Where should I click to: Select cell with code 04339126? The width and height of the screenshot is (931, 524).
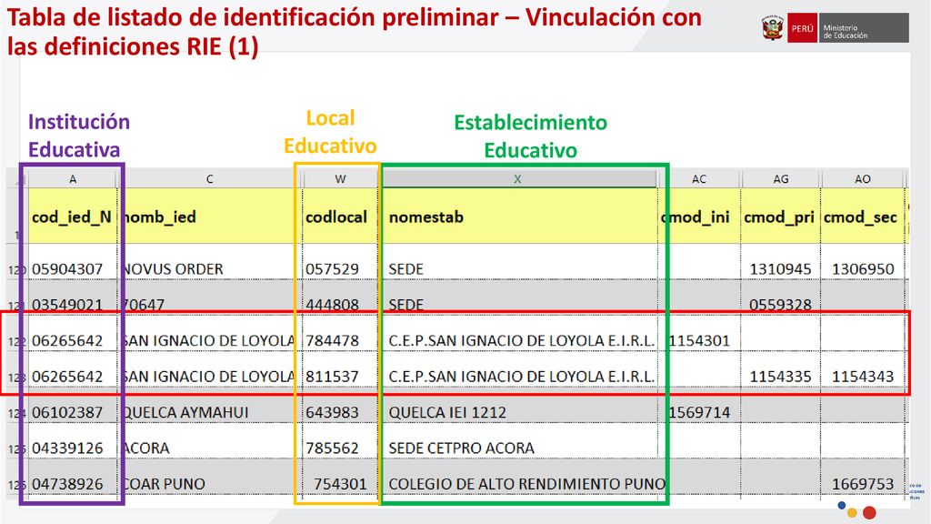pos(73,441)
